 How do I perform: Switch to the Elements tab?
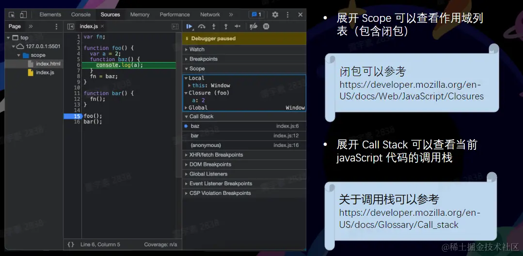50,15
